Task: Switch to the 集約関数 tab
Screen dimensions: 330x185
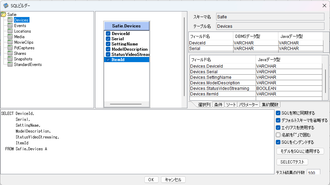Action: [270, 104]
